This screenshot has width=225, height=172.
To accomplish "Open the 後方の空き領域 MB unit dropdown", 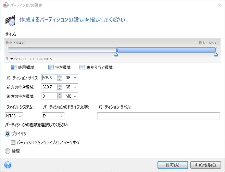I will tap(75, 96).
